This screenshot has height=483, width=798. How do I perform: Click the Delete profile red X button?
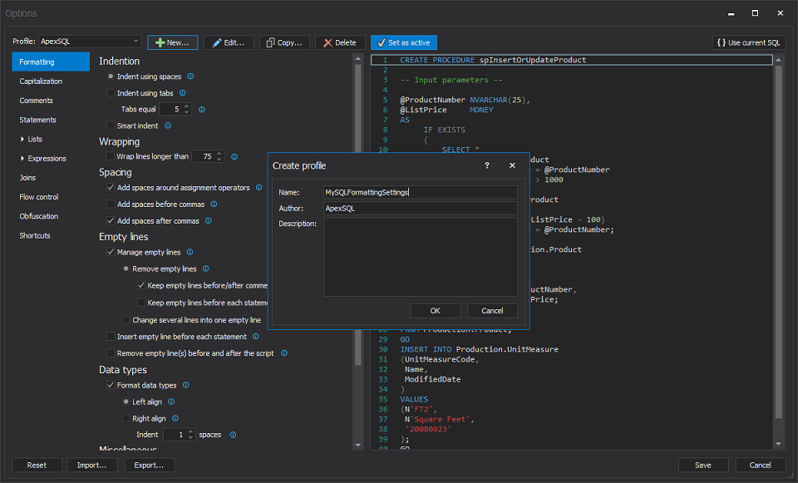coord(340,42)
